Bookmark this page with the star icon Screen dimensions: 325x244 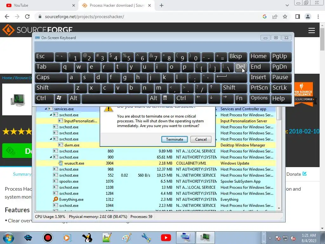285,17
